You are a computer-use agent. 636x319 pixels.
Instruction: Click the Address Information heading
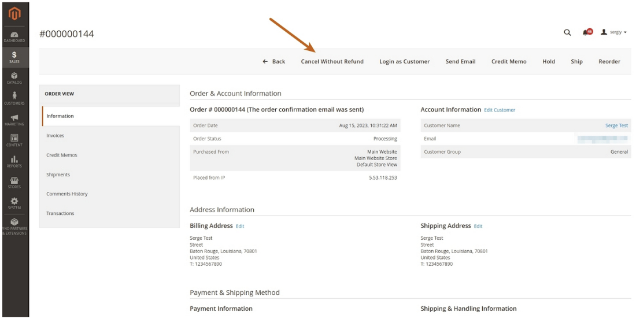[x=222, y=210]
